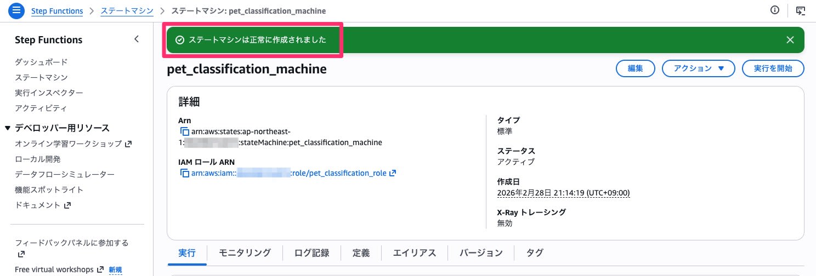
Task: Click the 編集 button
Action: (635, 68)
